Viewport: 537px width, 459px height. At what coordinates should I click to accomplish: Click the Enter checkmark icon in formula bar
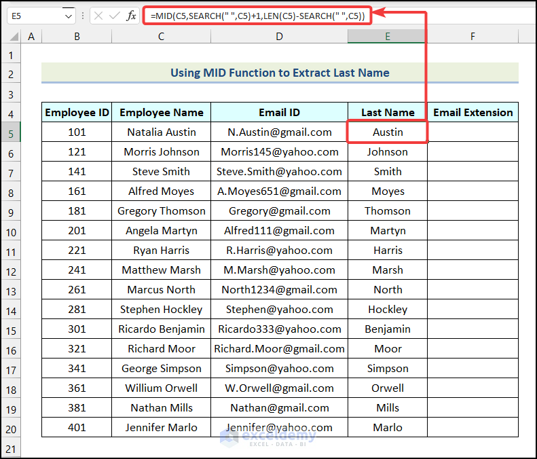(114, 16)
